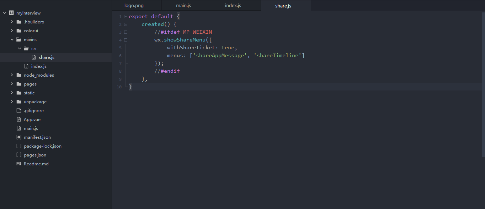485x209 pixels.
Task: Click the package-lock.json bracket icon
Action: [x=19, y=146]
